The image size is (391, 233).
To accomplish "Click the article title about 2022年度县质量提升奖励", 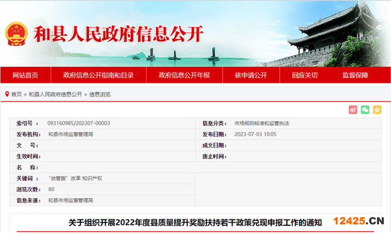I will pos(195,223).
